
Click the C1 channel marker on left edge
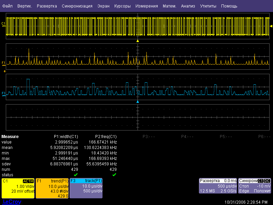[x=3, y=24]
